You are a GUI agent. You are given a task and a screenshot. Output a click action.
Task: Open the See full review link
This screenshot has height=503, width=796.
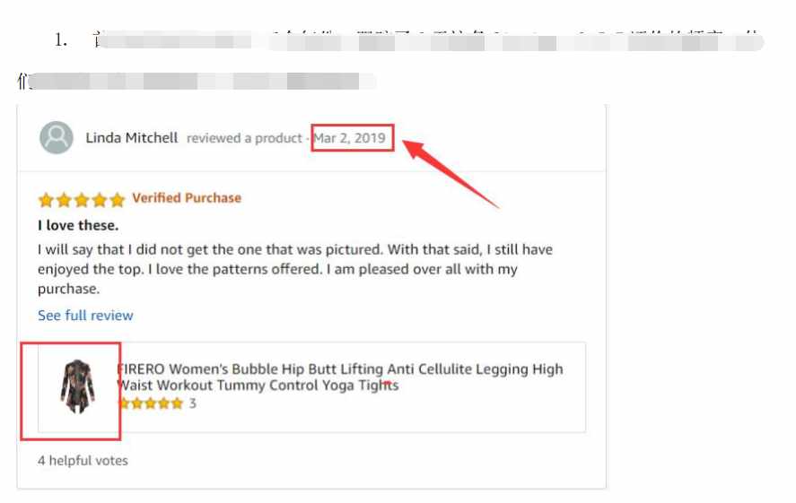[x=85, y=316]
